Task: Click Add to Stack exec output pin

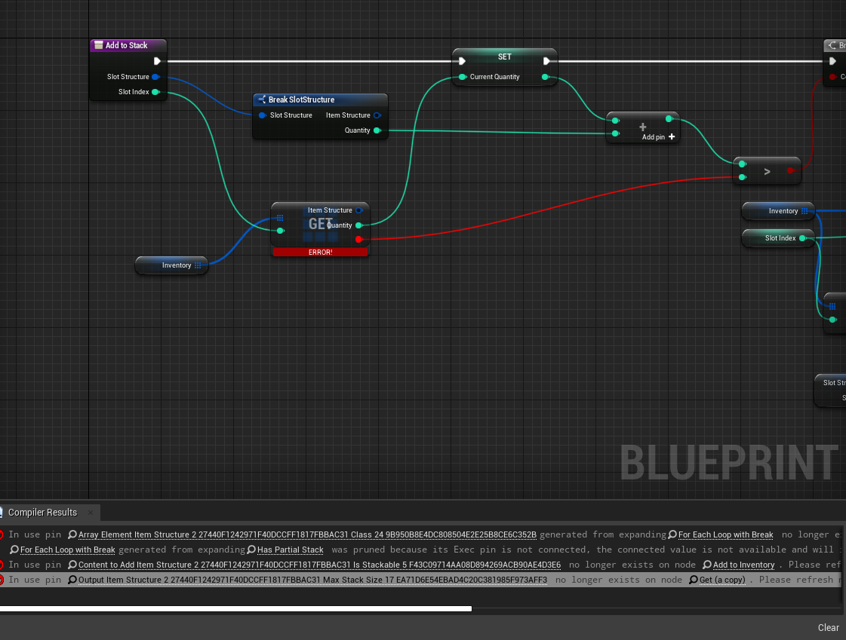Action: pos(157,61)
